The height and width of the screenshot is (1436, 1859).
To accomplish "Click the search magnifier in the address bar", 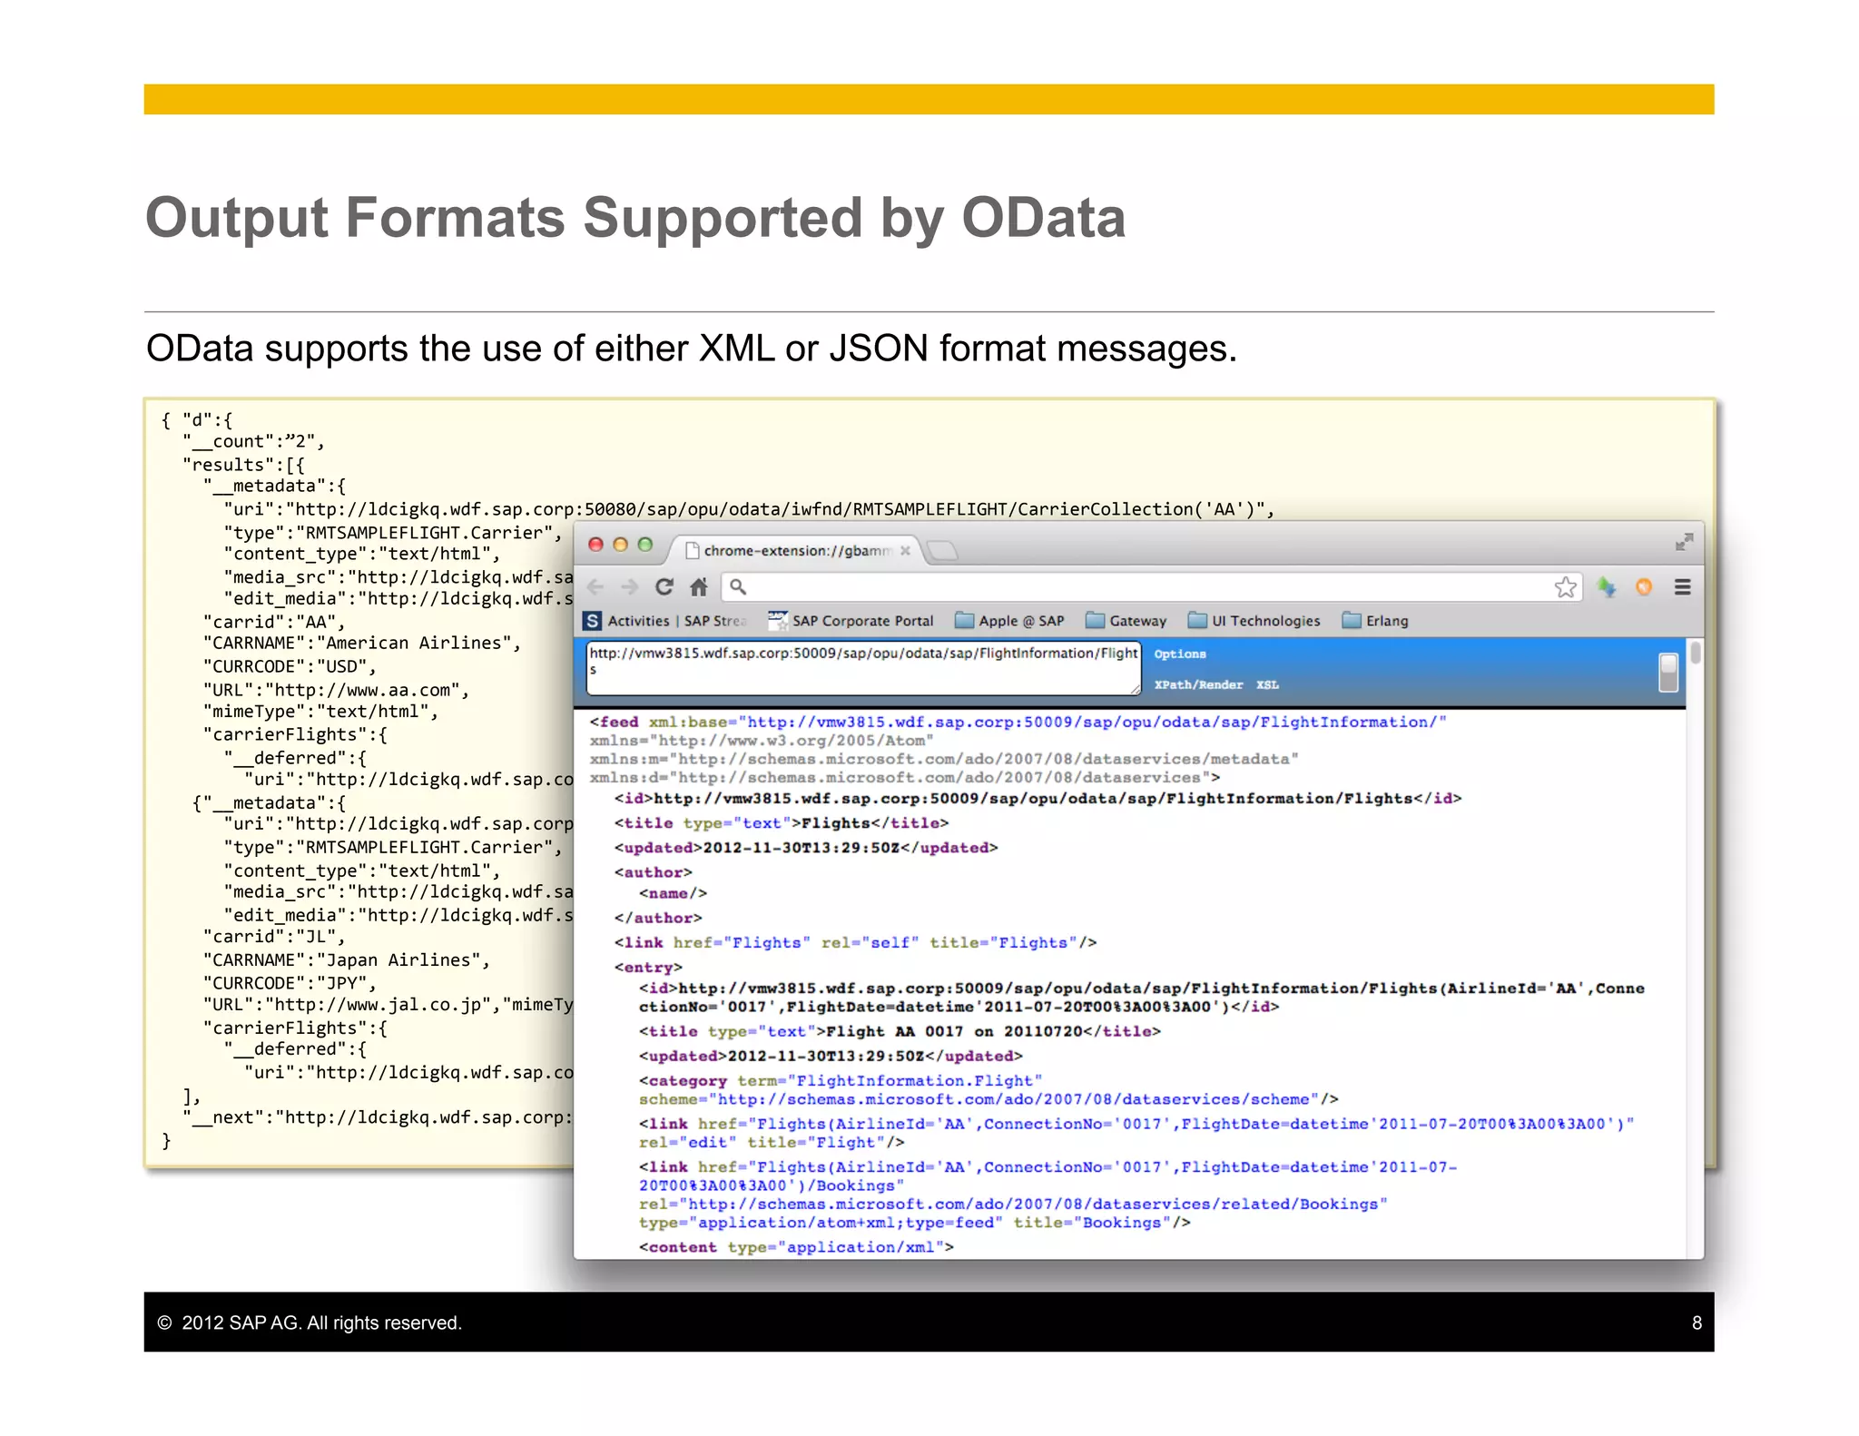I will [738, 587].
